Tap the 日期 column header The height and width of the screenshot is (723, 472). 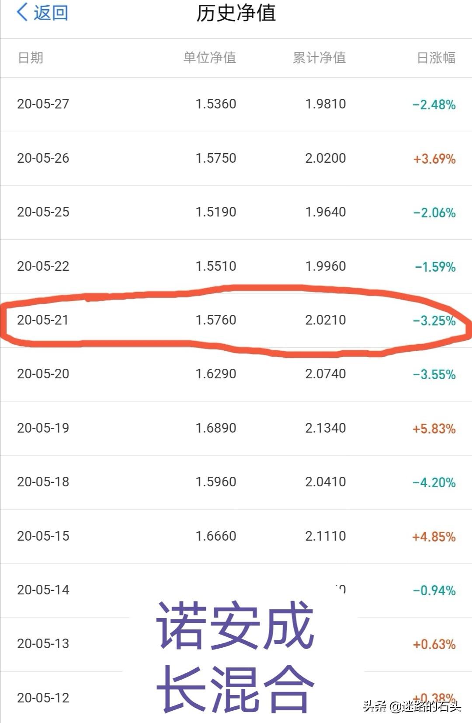tap(30, 58)
